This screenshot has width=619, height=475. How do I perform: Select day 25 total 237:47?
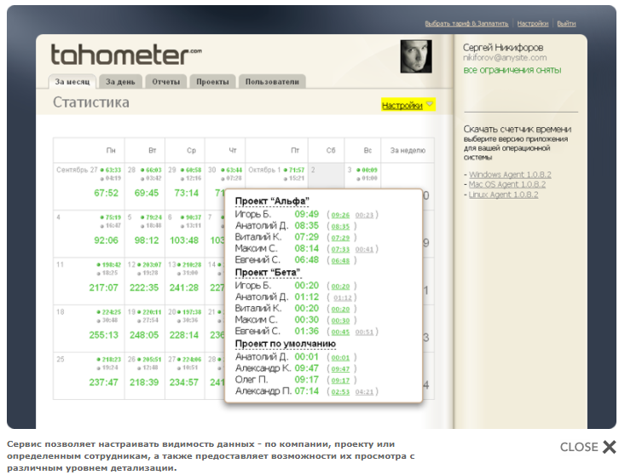point(103,383)
